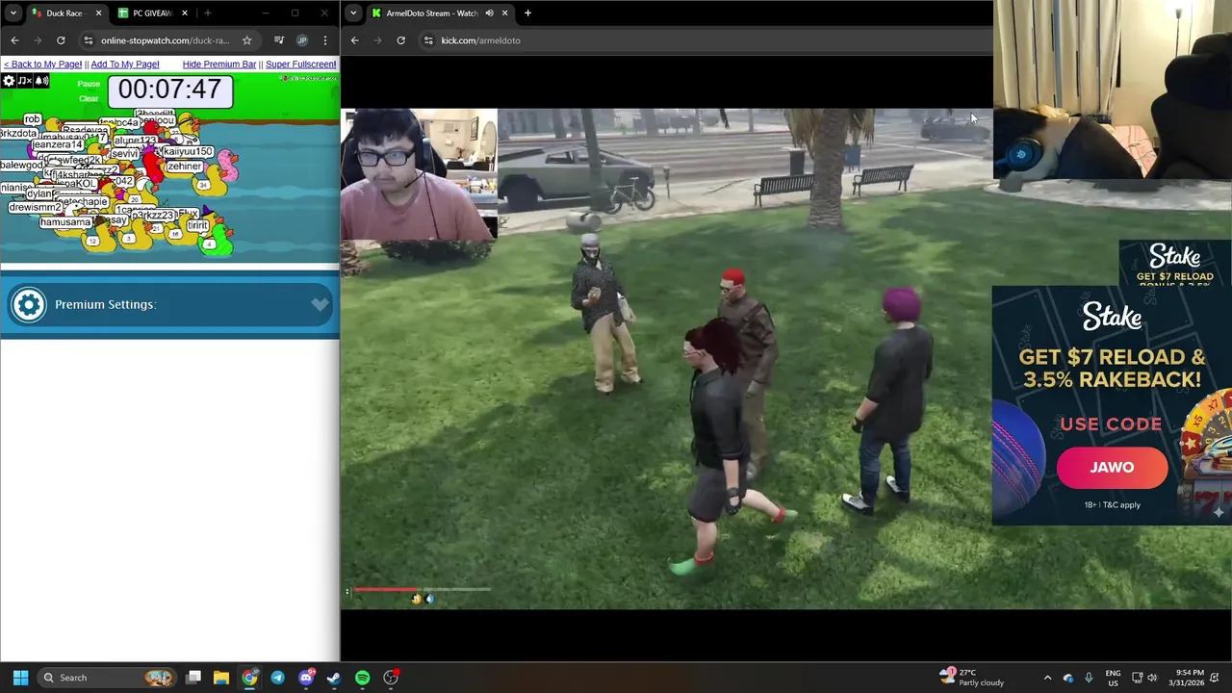Open the 27°C Partly cloudy weather widget
The height and width of the screenshot is (693, 1232).
coord(972,678)
